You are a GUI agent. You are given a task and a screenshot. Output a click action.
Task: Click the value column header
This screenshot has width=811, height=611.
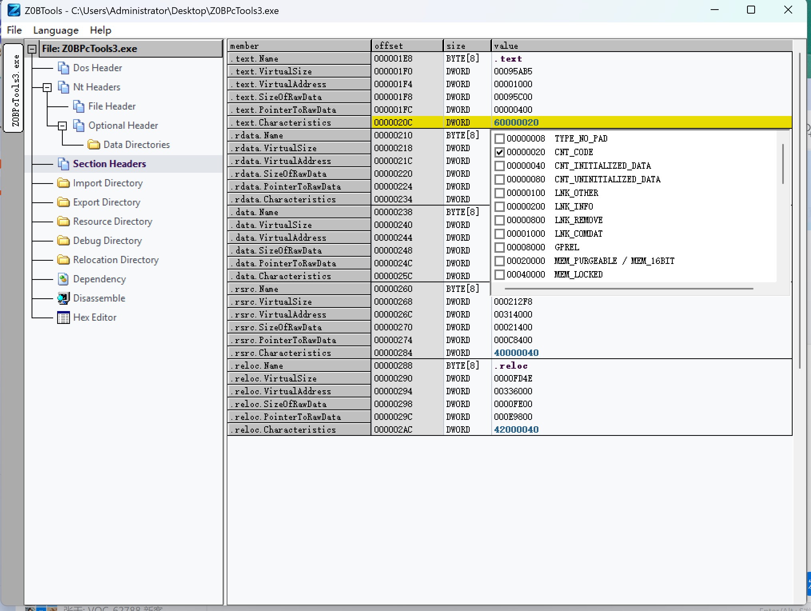pos(642,46)
